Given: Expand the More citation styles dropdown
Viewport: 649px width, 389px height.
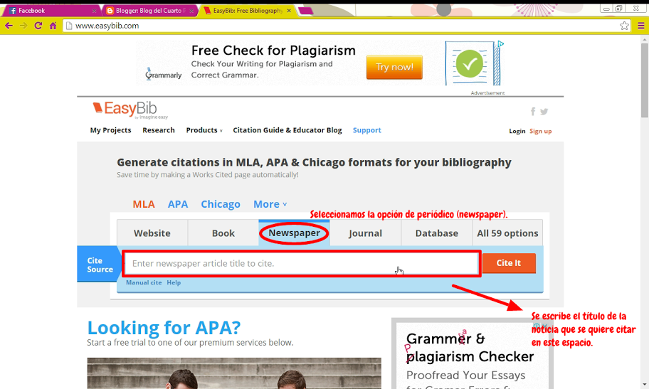Looking at the screenshot, I should [270, 204].
